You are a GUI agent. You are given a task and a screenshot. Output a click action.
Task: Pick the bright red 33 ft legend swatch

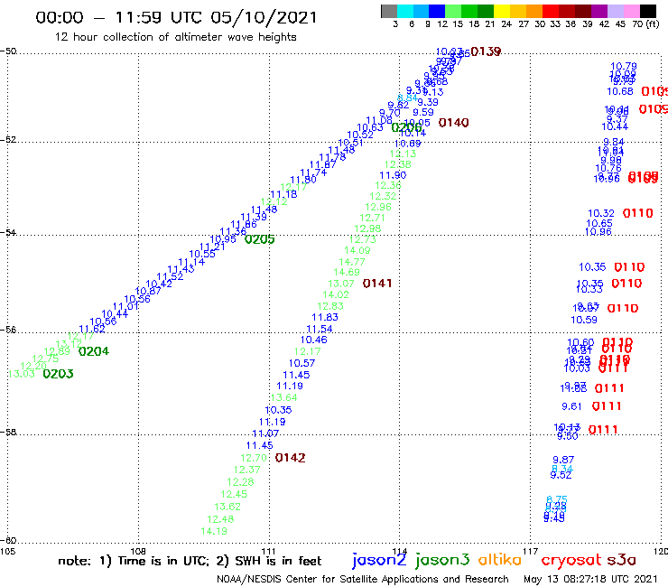point(551,11)
